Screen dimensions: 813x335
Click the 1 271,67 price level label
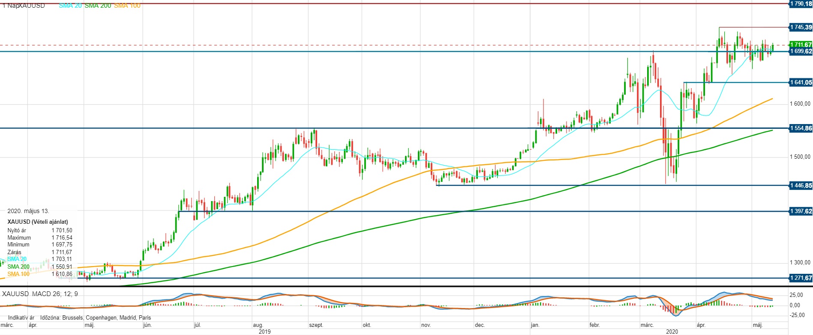(801, 278)
